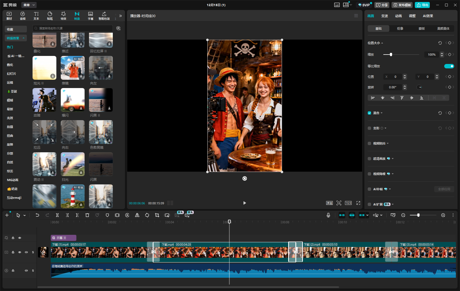Hide the main video track with eye icon

(20, 252)
